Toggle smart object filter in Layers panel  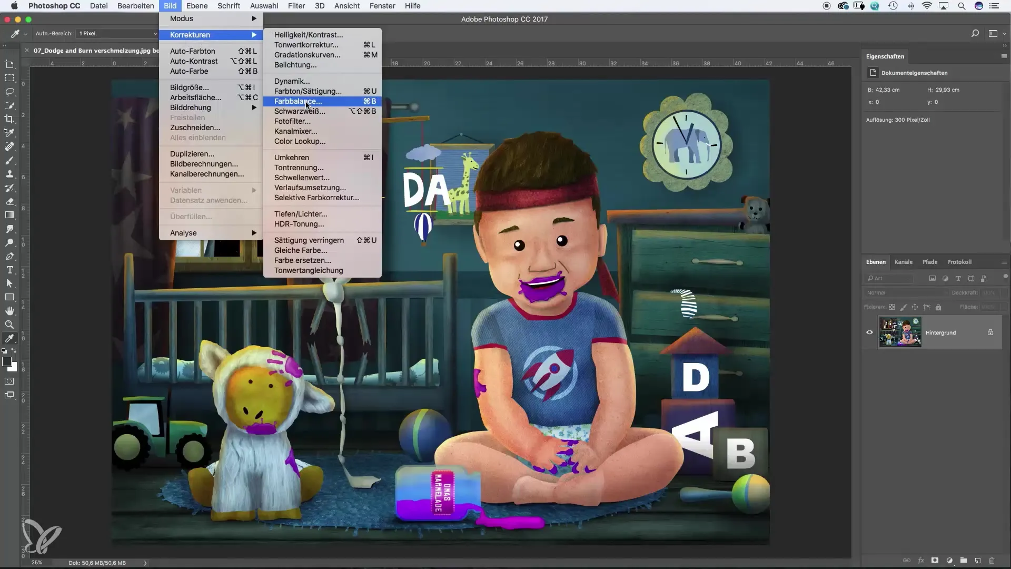(x=984, y=278)
